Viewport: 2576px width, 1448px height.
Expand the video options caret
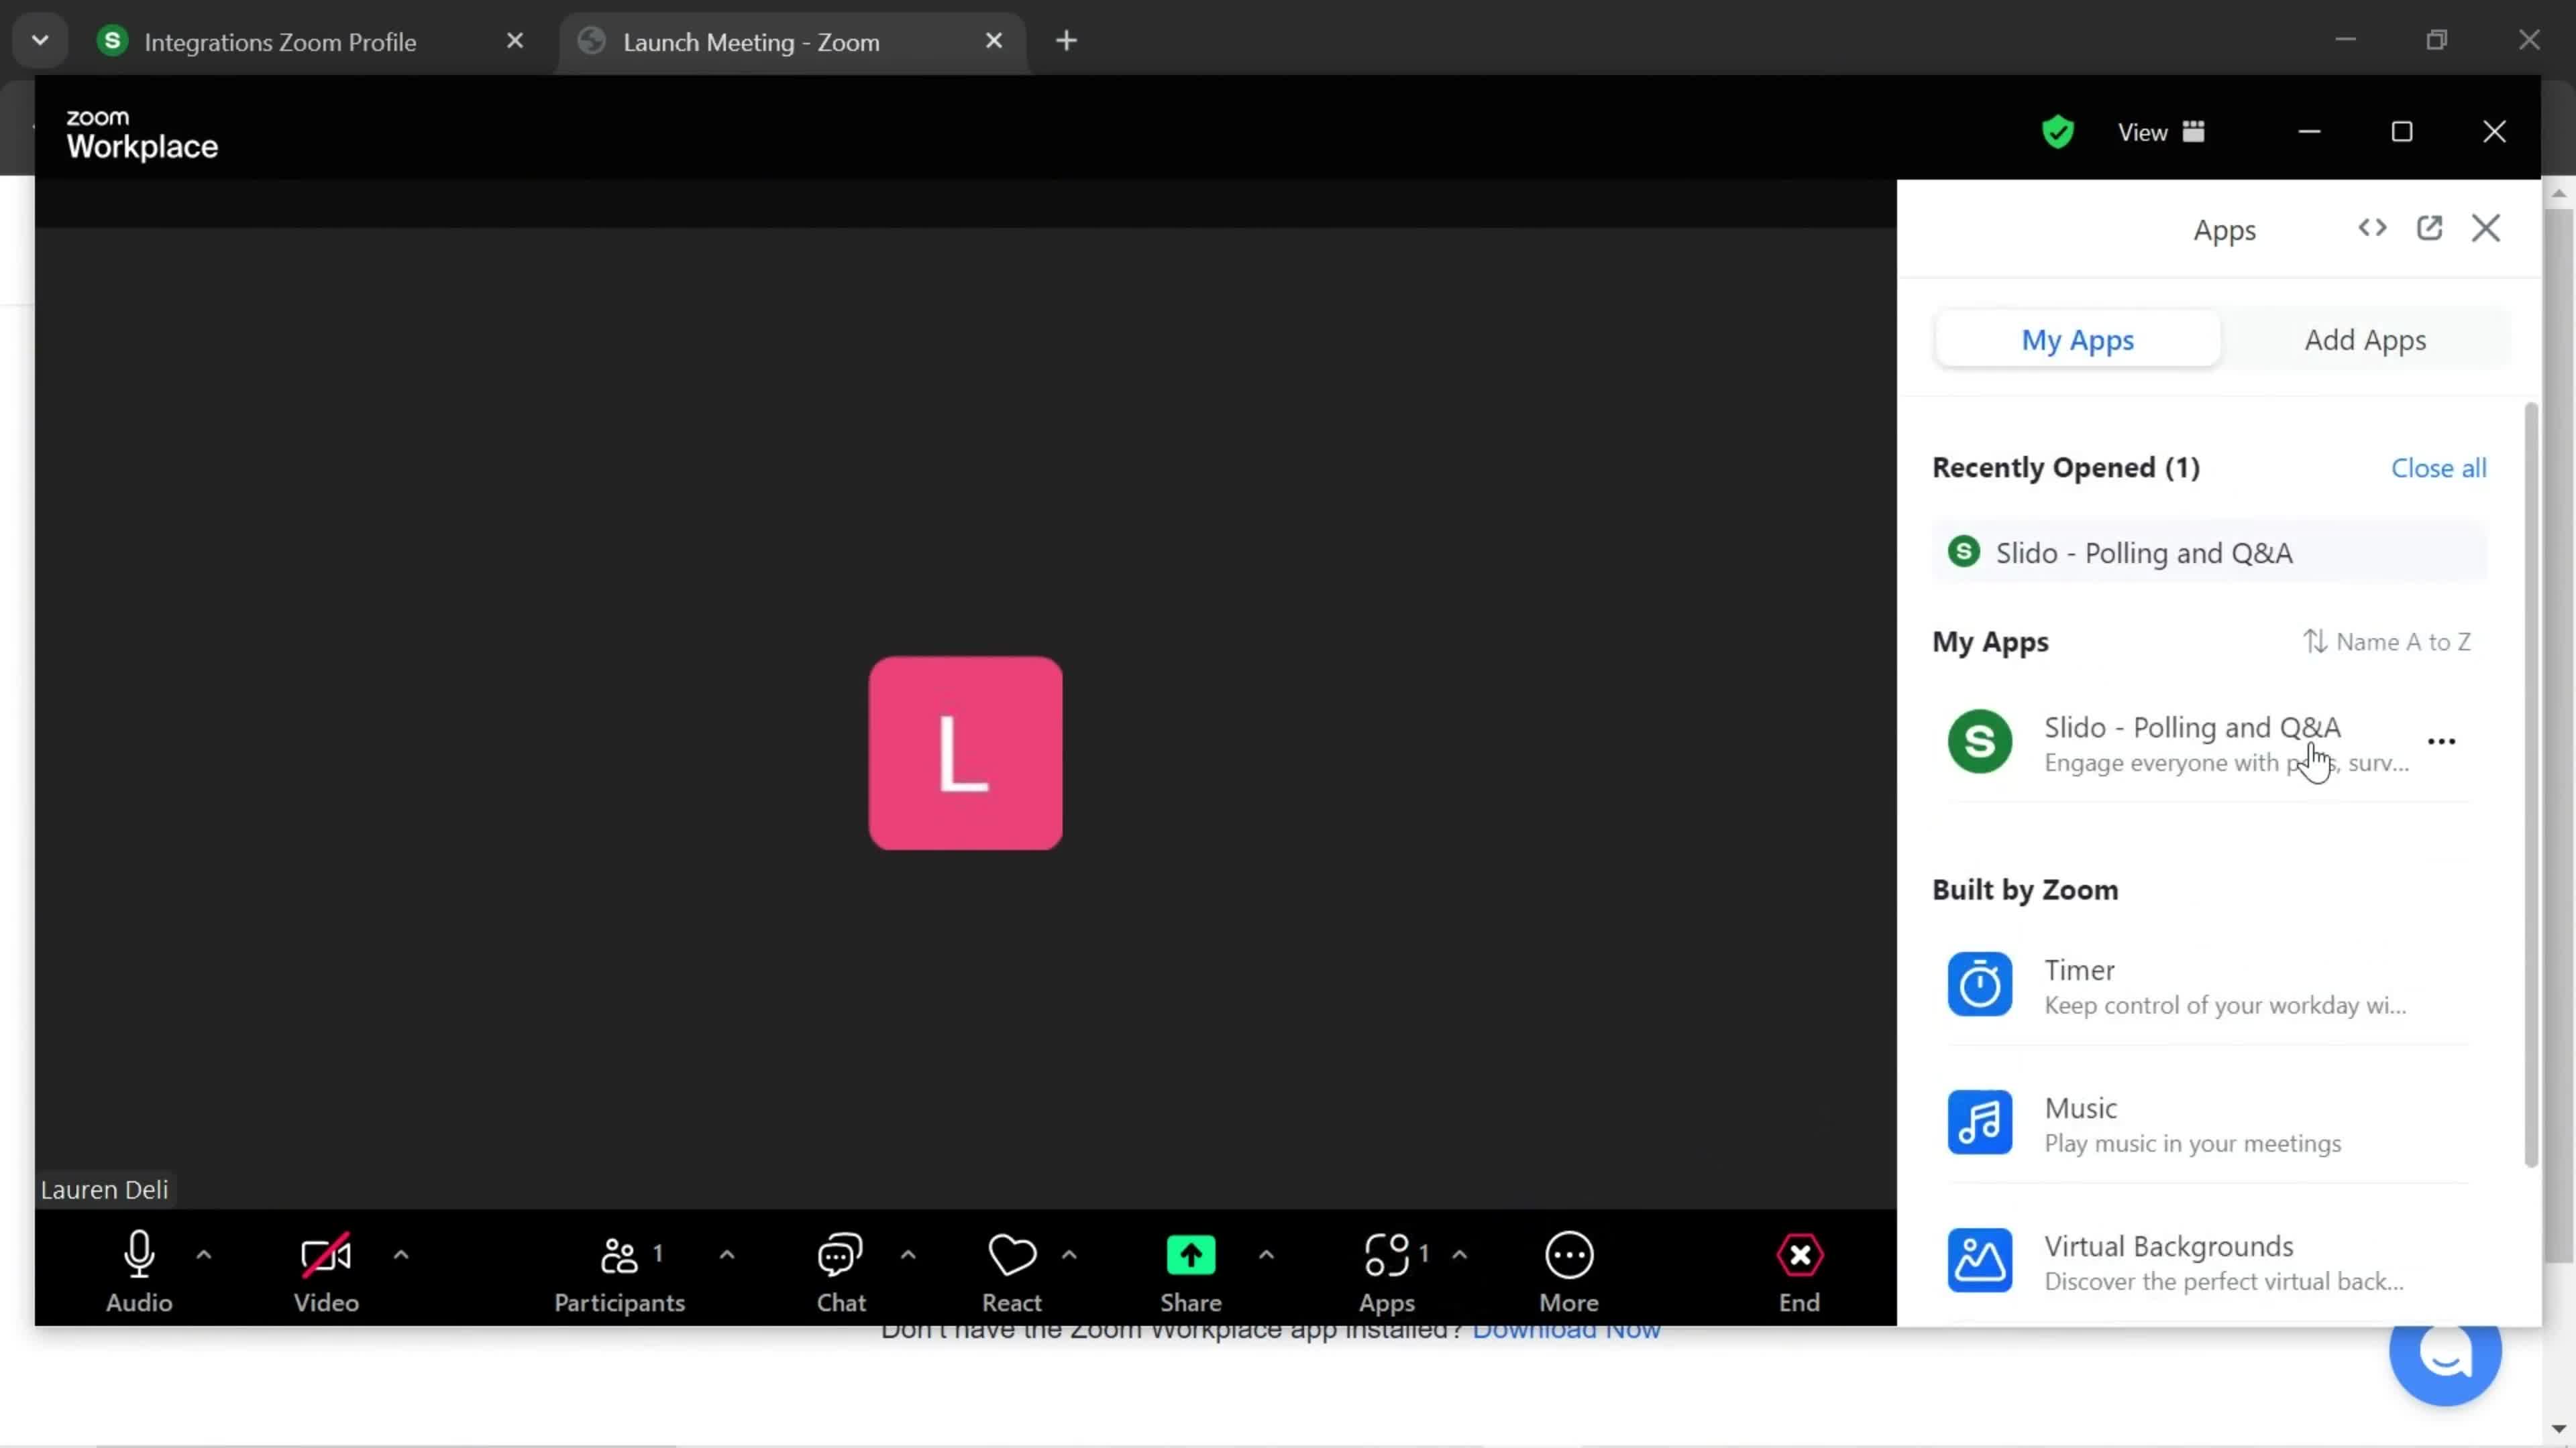(x=401, y=1254)
